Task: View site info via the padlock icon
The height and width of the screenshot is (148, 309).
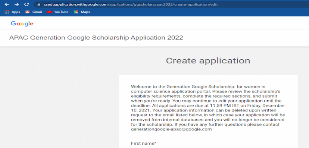Action: (x=39, y=4)
